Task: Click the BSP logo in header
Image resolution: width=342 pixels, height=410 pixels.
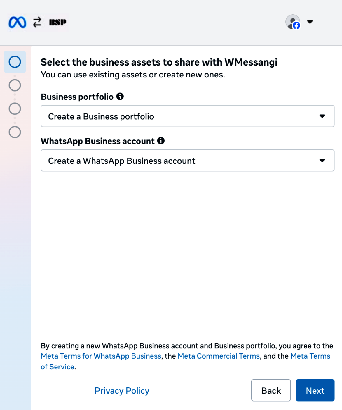Action: coord(58,22)
